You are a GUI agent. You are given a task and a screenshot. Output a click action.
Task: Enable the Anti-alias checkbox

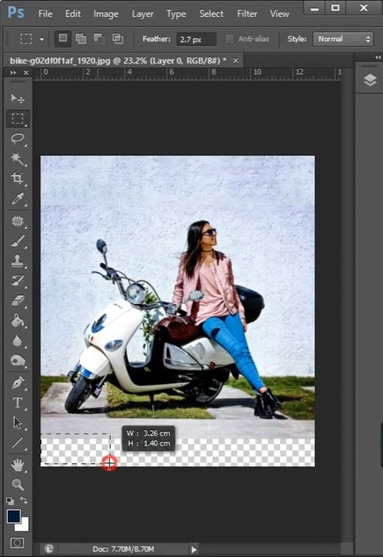(x=230, y=39)
